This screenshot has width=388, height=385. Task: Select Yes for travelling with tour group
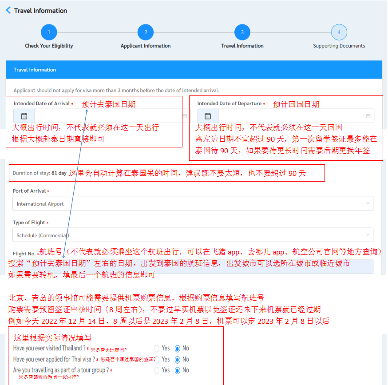click(157, 370)
